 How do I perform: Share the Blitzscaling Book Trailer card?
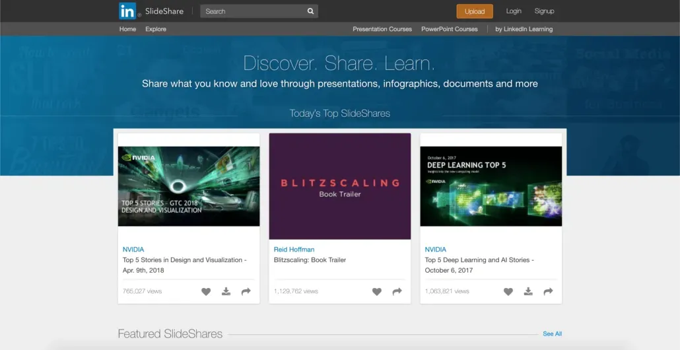click(x=397, y=291)
